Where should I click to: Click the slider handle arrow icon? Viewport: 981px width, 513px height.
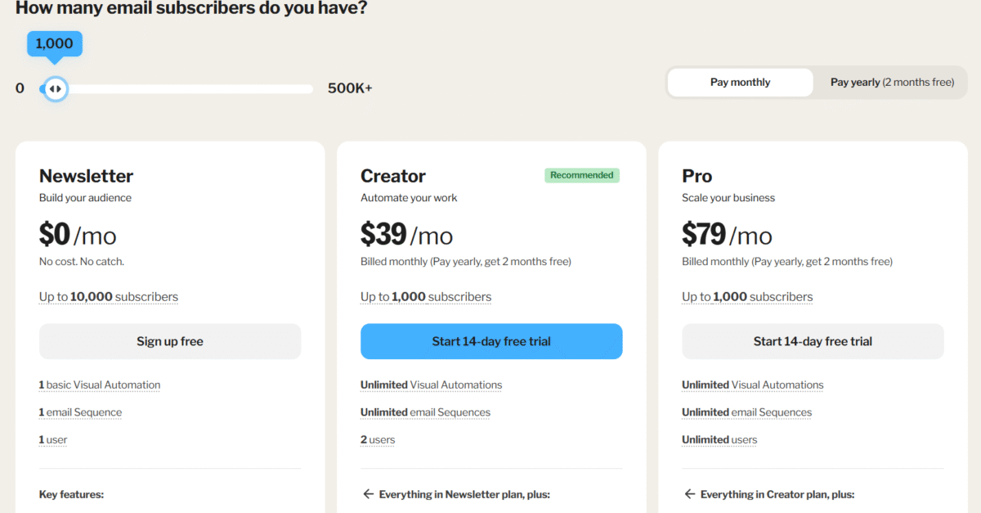54,88
